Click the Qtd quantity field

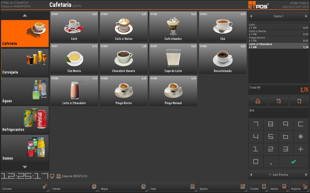(278, 112)
